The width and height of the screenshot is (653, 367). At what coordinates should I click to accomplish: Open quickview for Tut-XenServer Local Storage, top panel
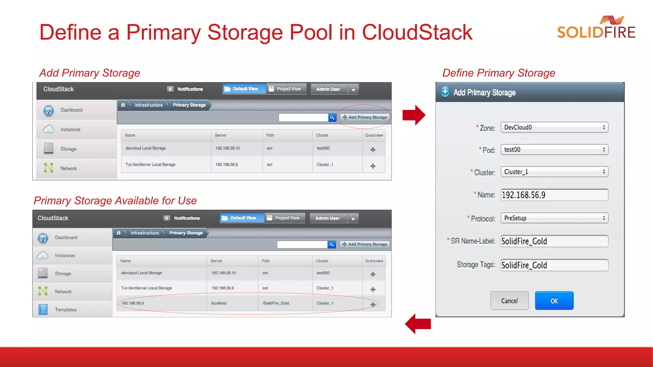(373, 166)
